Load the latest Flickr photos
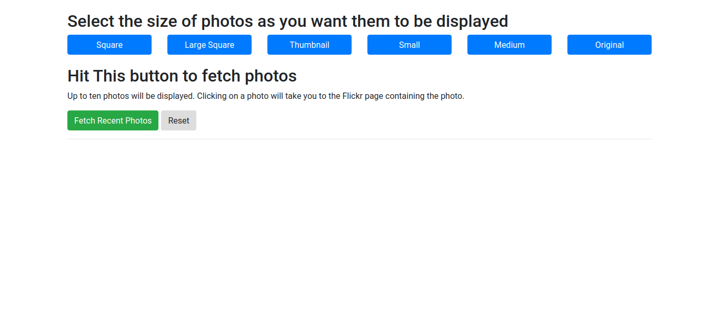719x315 pixels. [x=113, y=120]
